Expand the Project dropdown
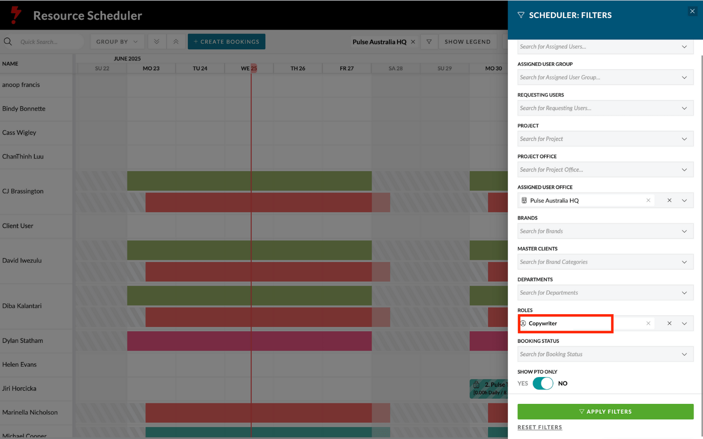This screenshot has height=439, width=703. click(684, 139)
